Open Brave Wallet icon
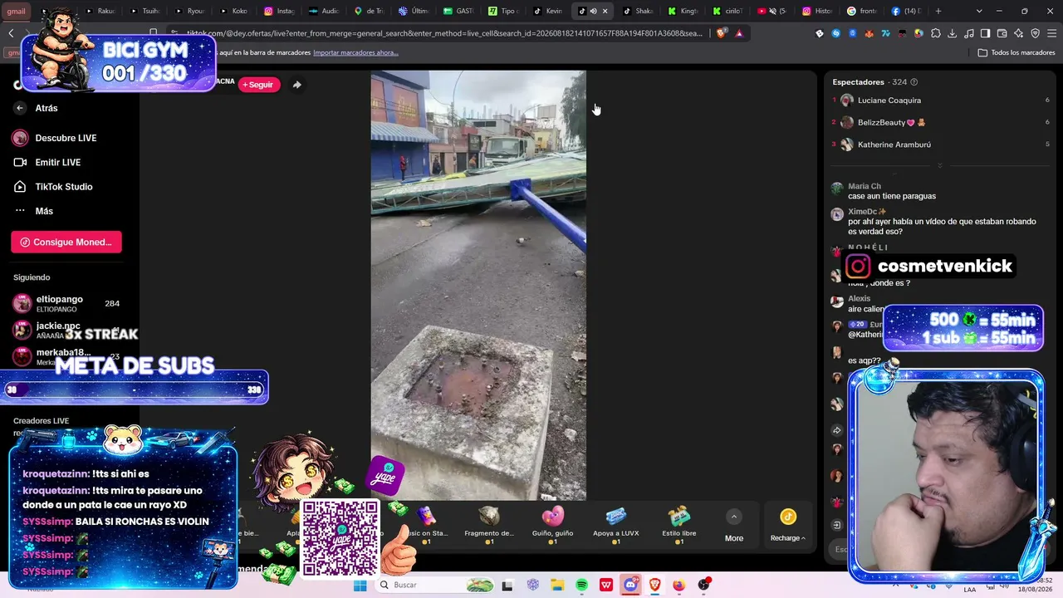 pos(1002,33)
